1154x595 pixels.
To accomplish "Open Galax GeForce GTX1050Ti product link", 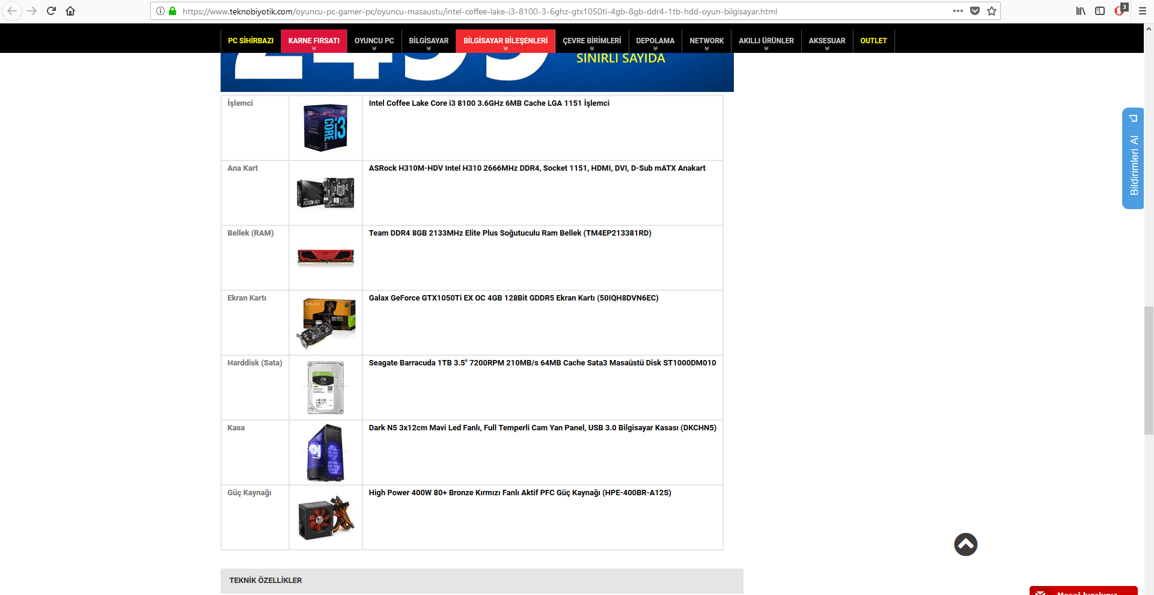I will [x=514, y=298].
